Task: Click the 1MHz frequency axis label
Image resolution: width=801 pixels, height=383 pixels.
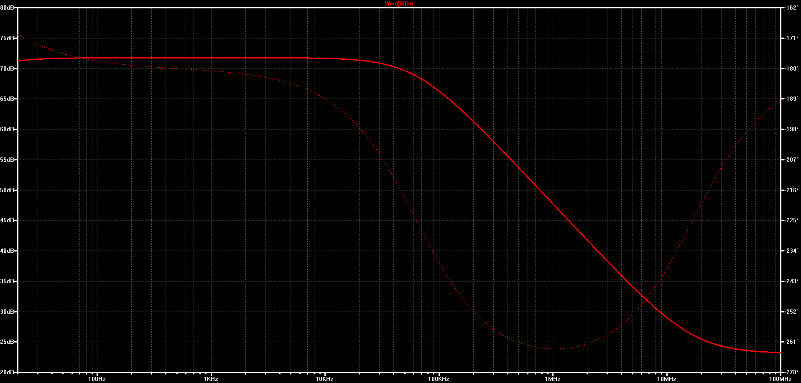Action: [552, 379]
